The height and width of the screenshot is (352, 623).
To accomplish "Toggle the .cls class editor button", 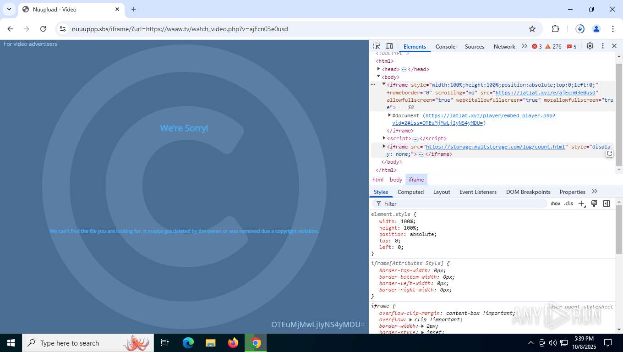I will tap(568, 203).
